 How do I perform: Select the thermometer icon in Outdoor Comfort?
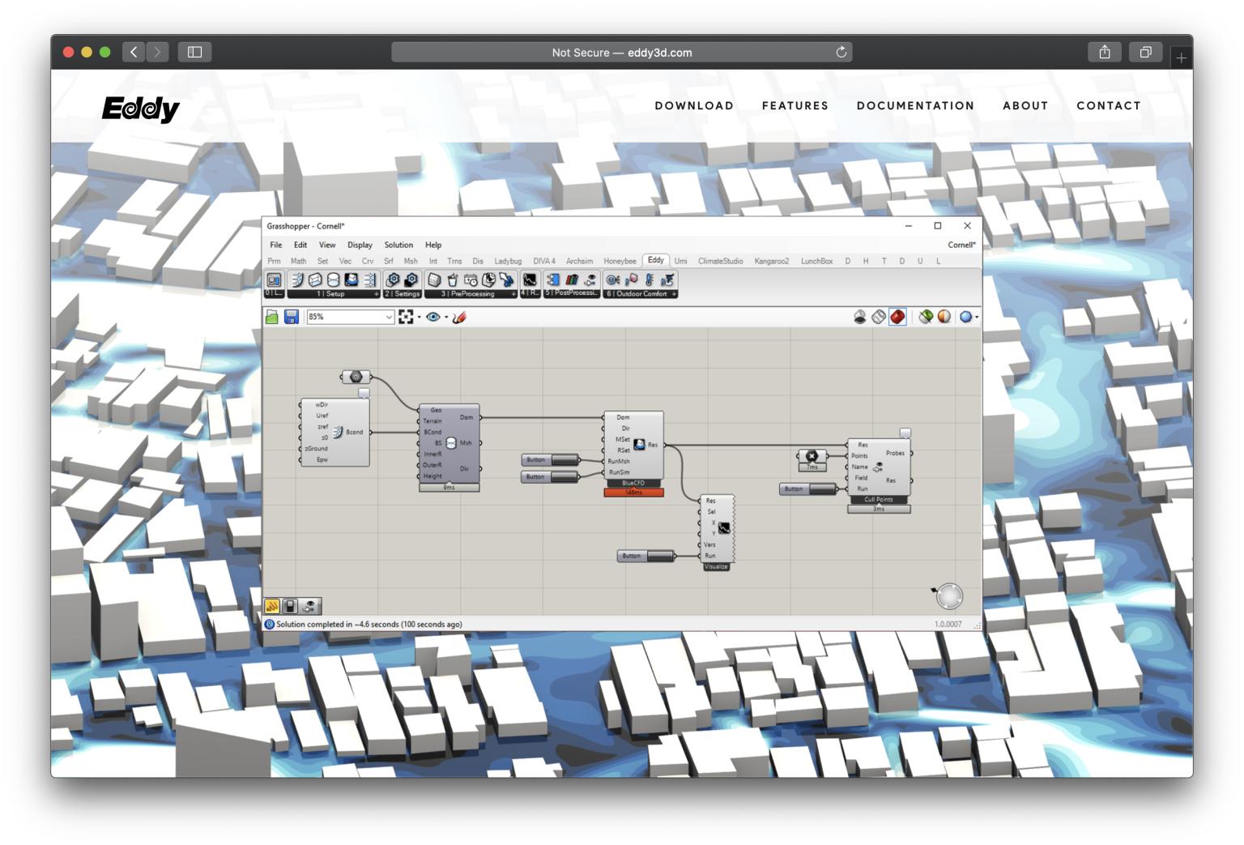click(650, 280)
